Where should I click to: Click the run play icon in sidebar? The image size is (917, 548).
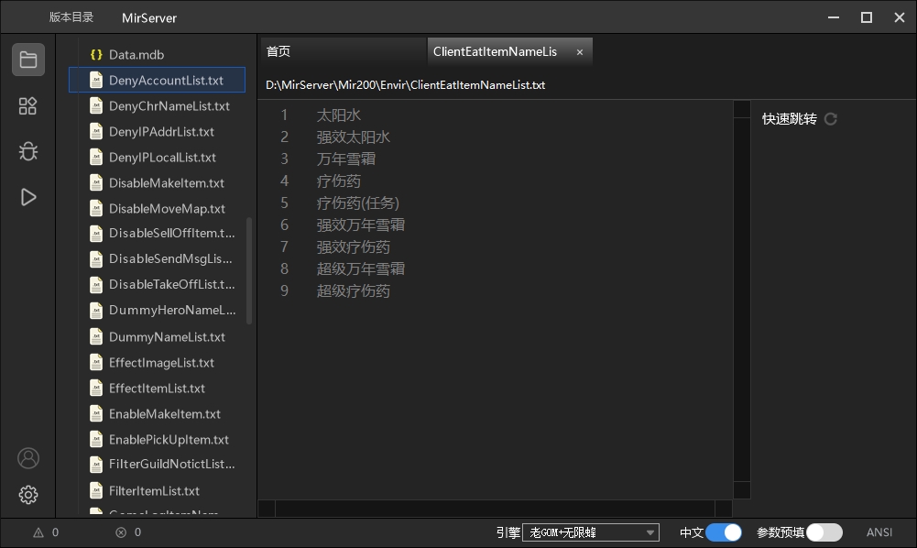click(28, 197)
